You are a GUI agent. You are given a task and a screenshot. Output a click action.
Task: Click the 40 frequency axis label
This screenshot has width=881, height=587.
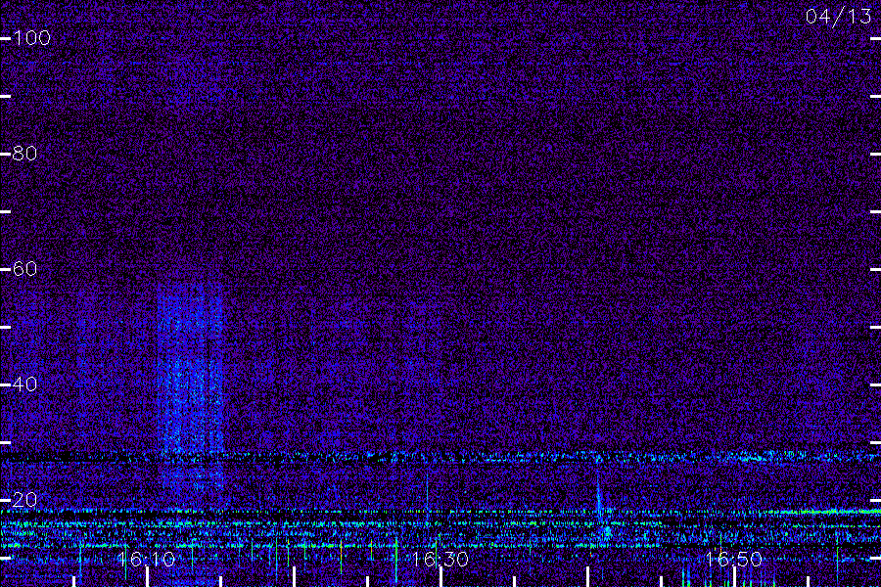[24, 384]
